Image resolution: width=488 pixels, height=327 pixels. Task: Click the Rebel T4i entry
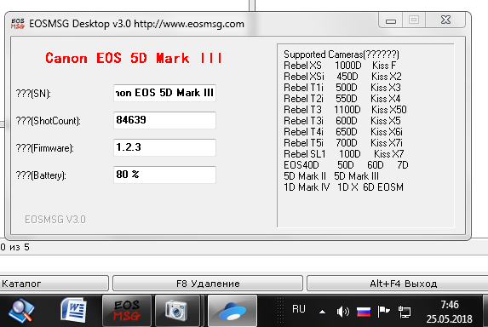click(303, 132)
